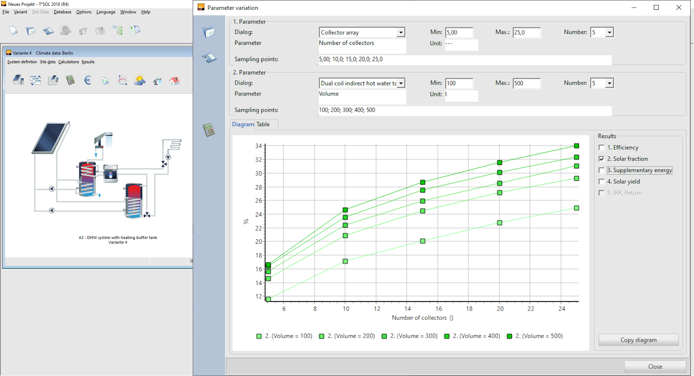
Task: Uncheck the Solar fraction checkbox
Action: (601, 159)
